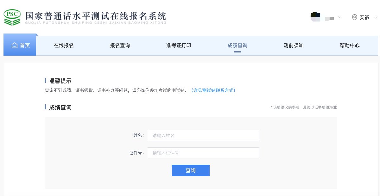Open the 测前须知 tab
The width and height of the screenshot is (380, 196).
click(294, 46)
